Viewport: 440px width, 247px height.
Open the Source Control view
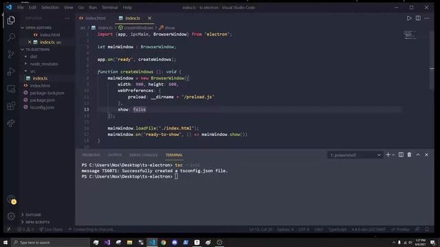(x=11, y=54)
